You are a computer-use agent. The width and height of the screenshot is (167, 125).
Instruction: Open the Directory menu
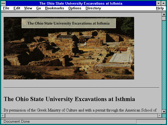93,8
